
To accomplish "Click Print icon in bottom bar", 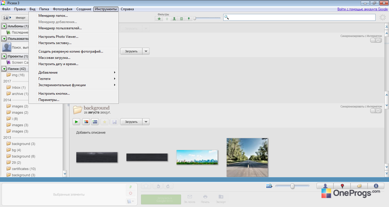I will click(205, 196).
